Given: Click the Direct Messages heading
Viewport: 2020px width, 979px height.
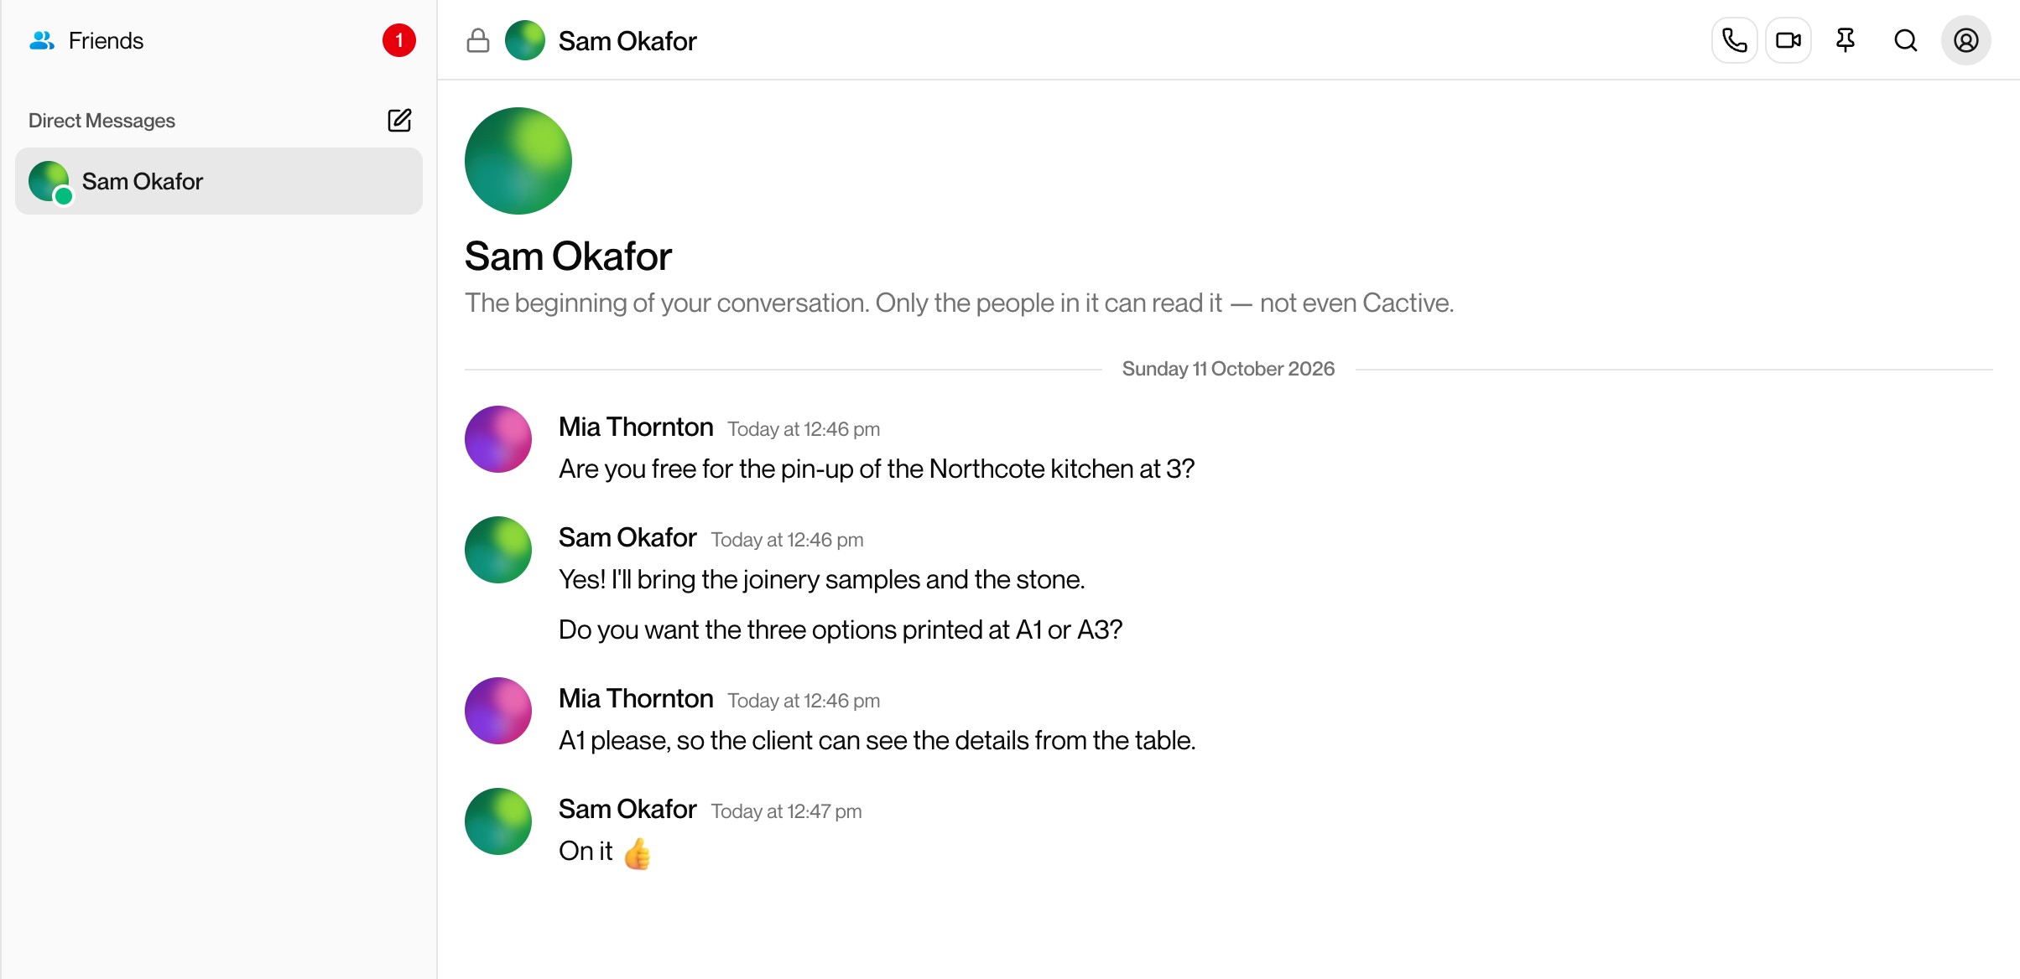Looking at the screenshot, I should (102, 121).
